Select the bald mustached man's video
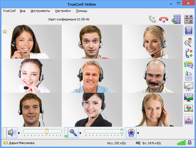Viewport: 196px width, 148px height. click(152, 76)
